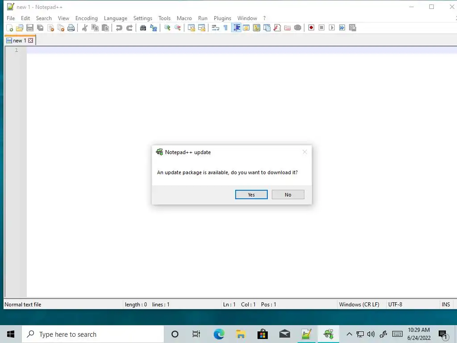The height and width of the screenshot is (343, 457).
Task: Close the new 1 tab
Action: pyautogui.click(x=31, y=41)
